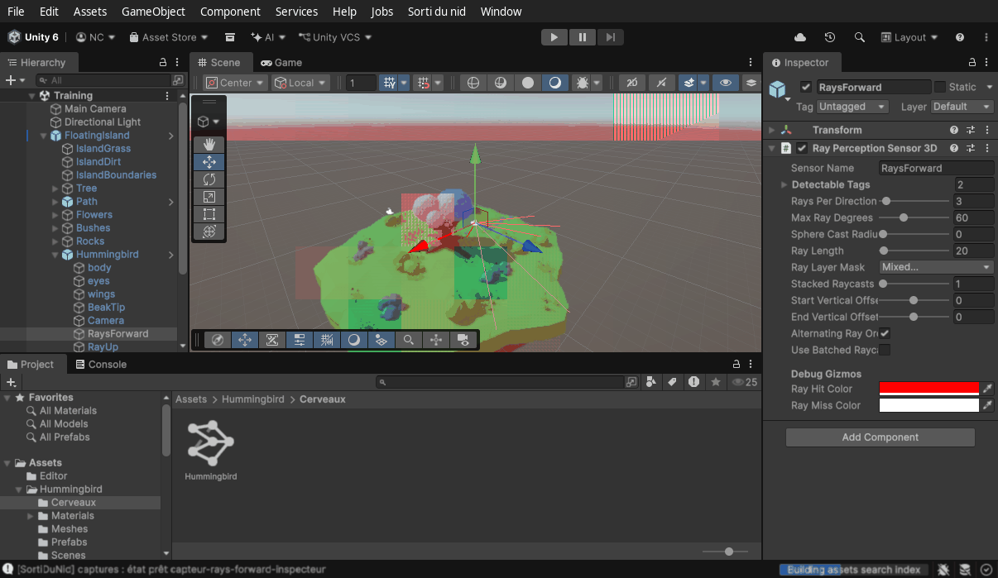Toggle RaysForward object active checkbox
This screenshot has width=998, height=578.
click(x=806, y=87)
